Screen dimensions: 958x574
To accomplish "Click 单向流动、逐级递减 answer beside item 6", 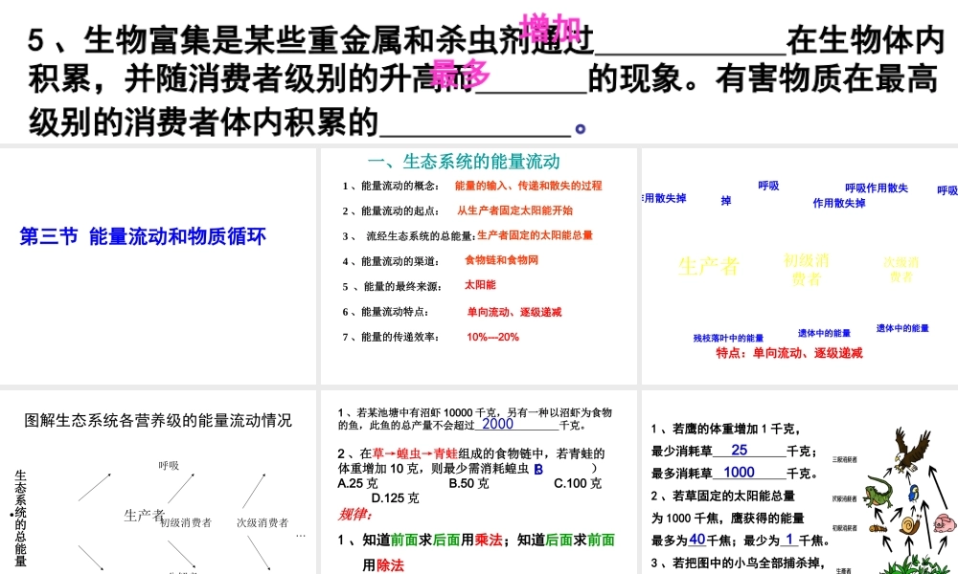I will pyautogui.click(x=514, y=312).
